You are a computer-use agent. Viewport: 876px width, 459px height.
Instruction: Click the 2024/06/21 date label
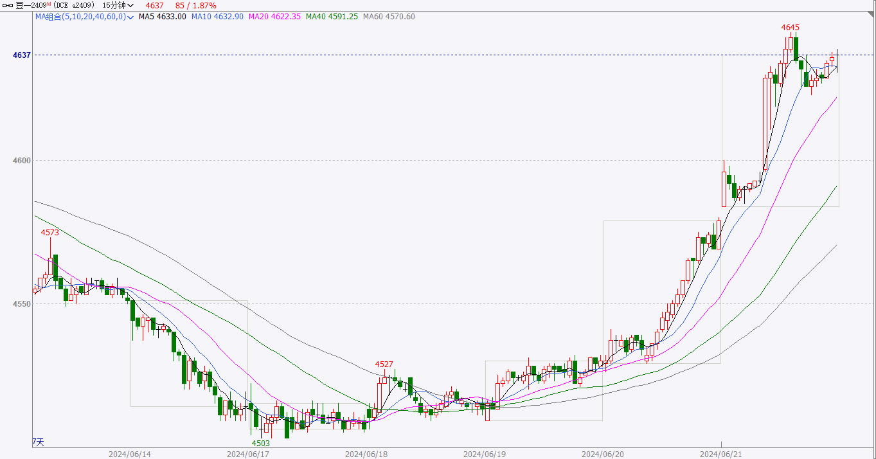click(x=721, y=454)
